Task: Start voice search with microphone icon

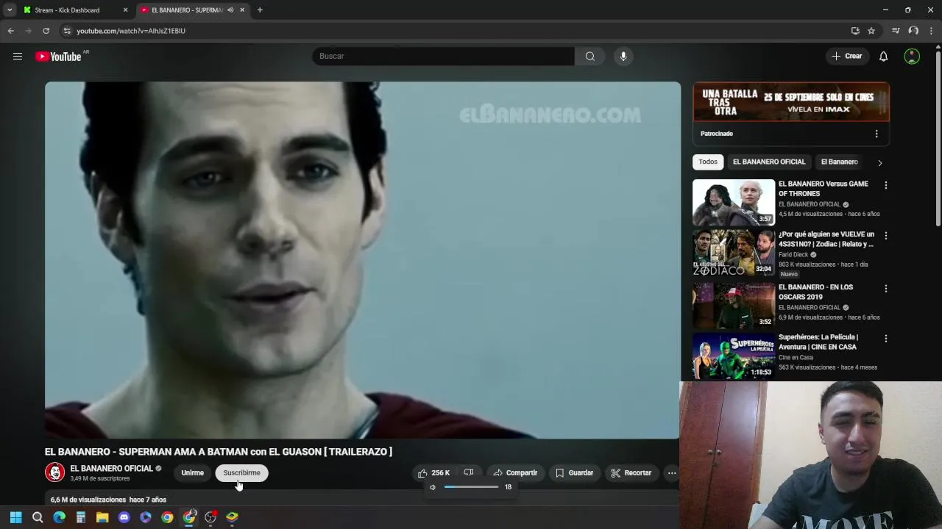Action: click(623, 56)
